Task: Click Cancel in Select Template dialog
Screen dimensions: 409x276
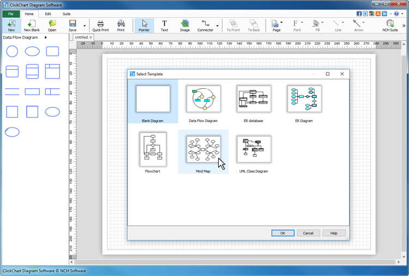Action: coord(308,233)
